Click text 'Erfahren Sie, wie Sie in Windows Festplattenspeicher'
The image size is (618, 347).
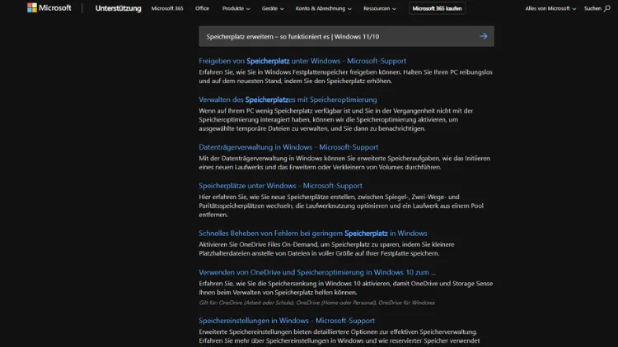click(345, 76)
